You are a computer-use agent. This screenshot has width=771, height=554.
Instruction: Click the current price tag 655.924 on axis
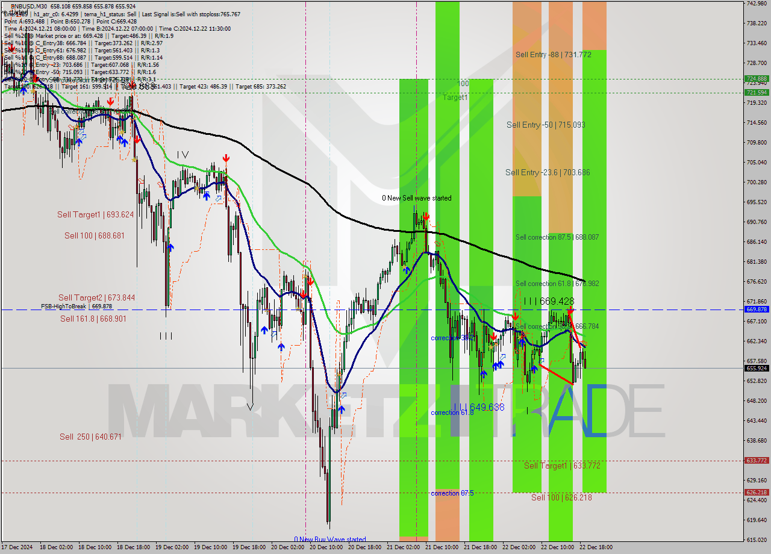tap(757, 368)
